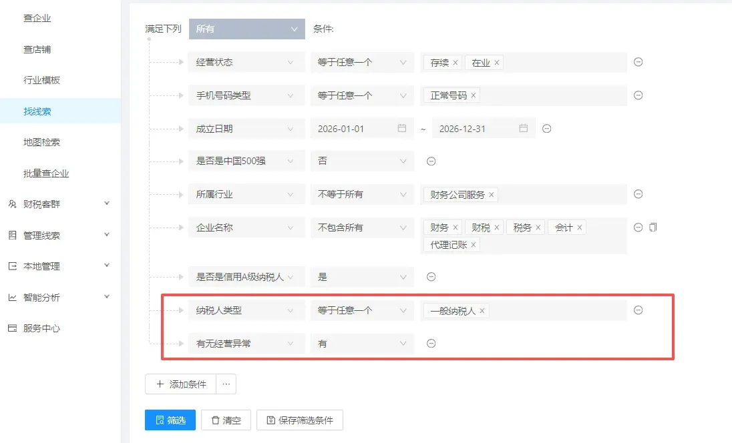This screenshot has width=732, height=443.
Task: Delete the 正常号码 tag
Action: tap(474, 95)
